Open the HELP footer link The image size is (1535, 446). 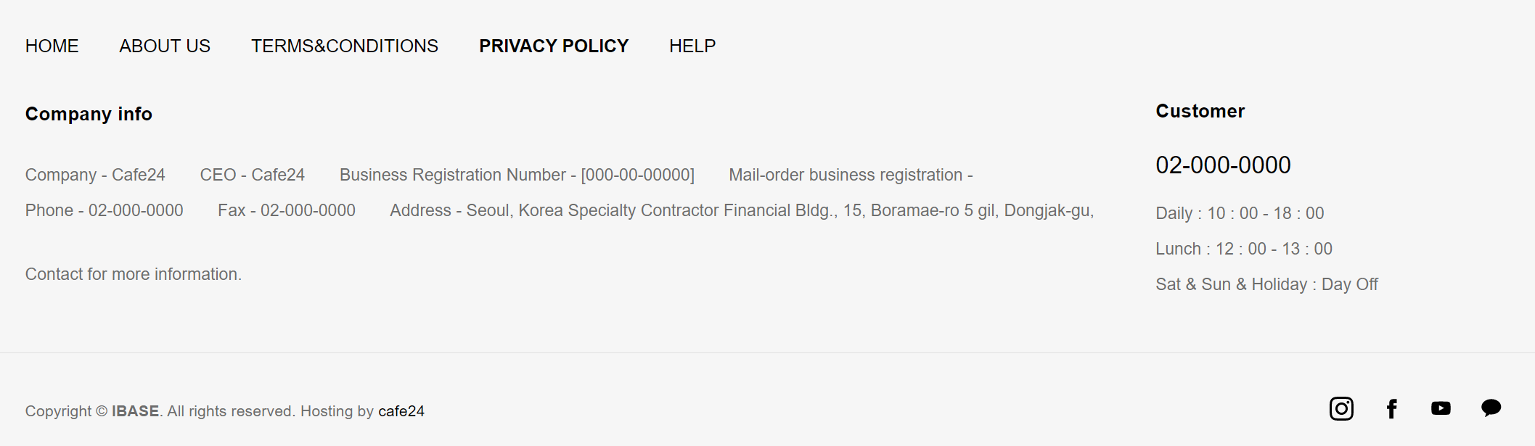(692, 46)
